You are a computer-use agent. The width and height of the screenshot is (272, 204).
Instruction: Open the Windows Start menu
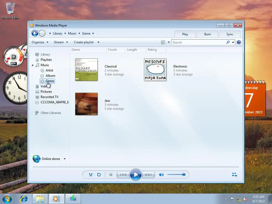coord(7,199)
